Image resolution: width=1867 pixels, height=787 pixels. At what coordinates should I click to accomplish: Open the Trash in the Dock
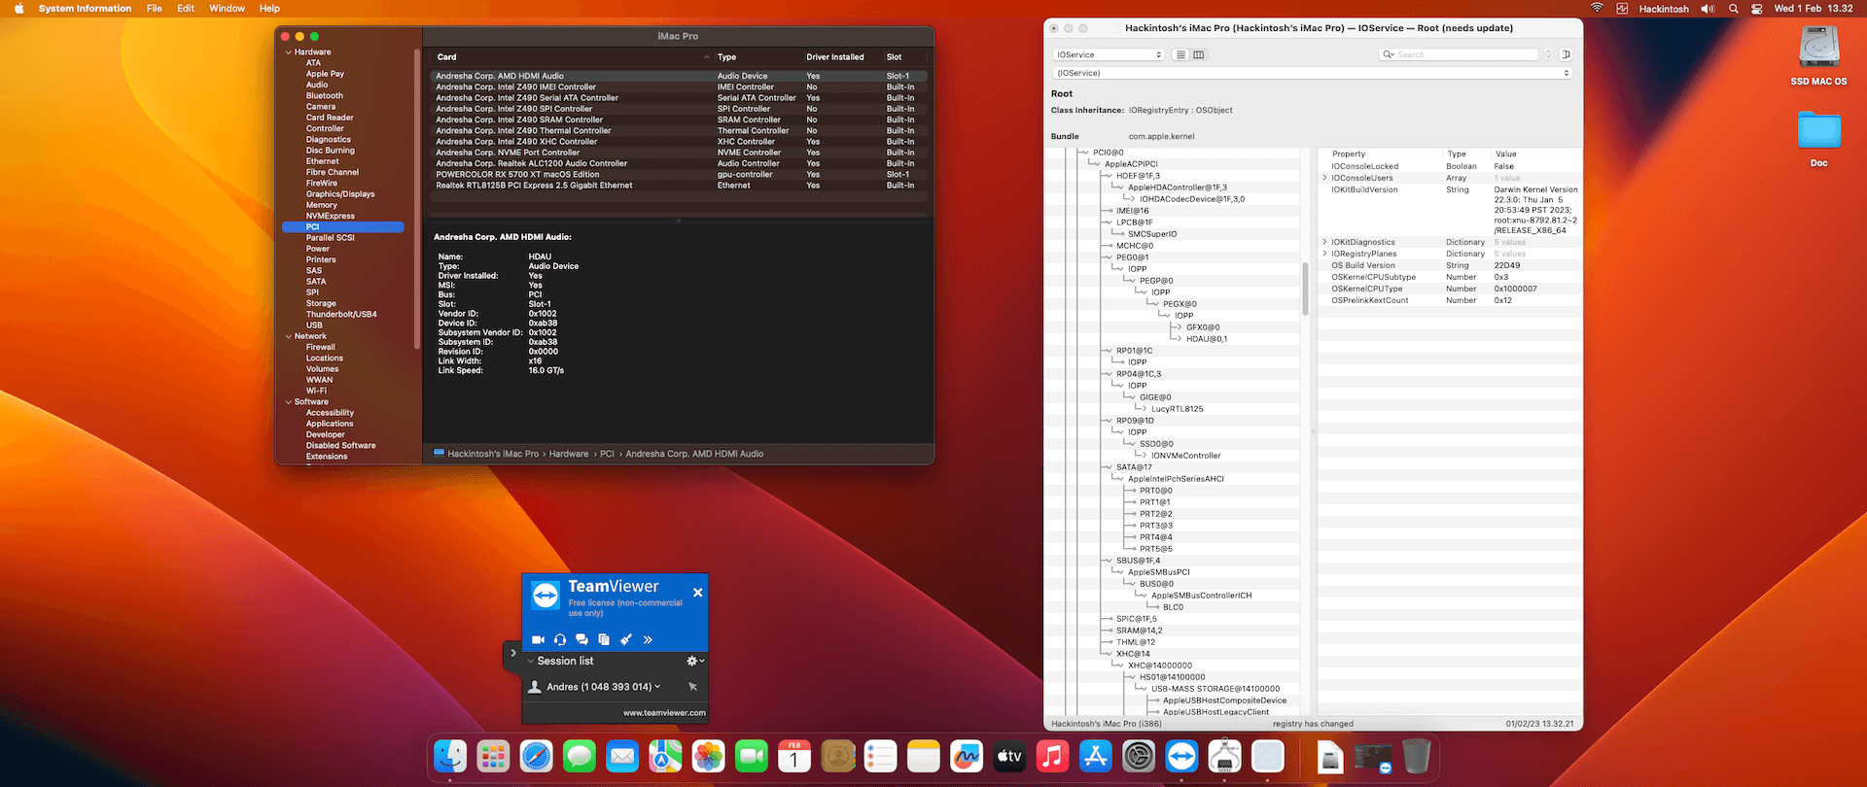coord(1416,756)
